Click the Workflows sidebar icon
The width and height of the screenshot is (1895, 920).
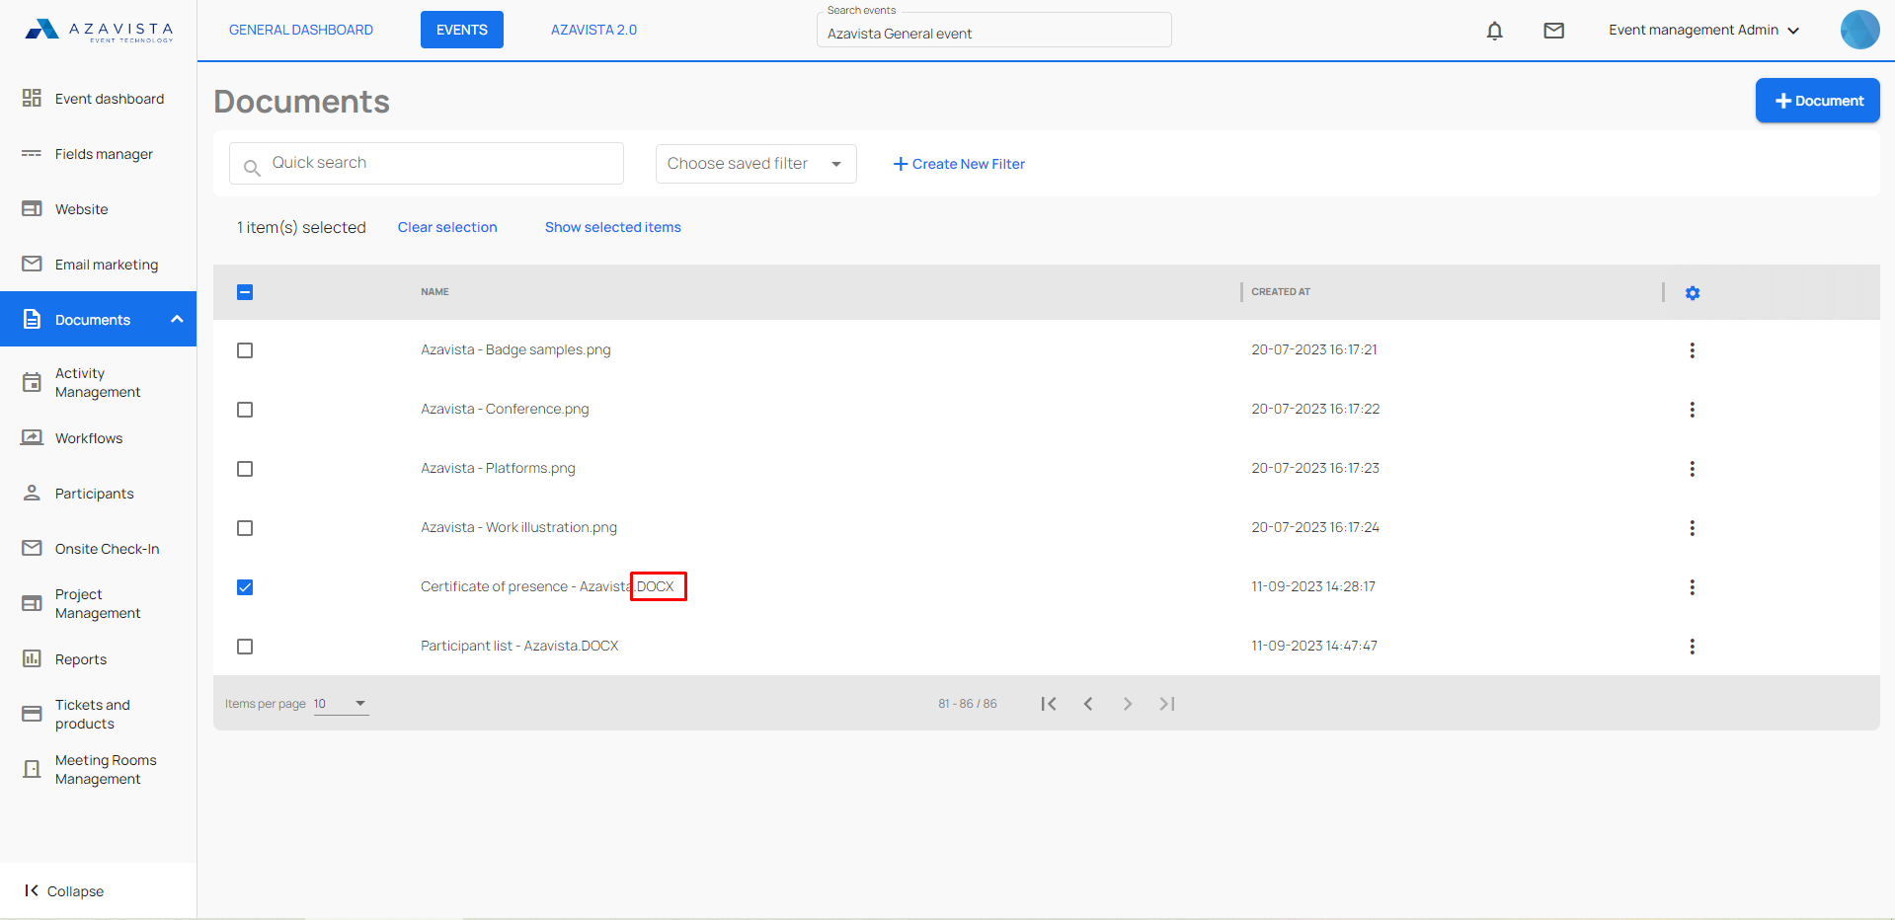tap(32, 437)
